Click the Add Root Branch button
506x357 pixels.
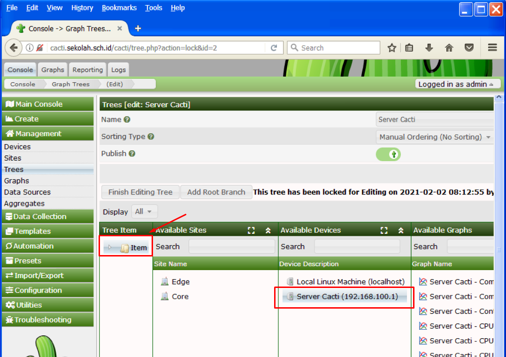[216, 192]
